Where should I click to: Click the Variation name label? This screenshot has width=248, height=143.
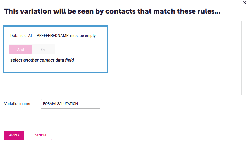(x=17, y=104)
